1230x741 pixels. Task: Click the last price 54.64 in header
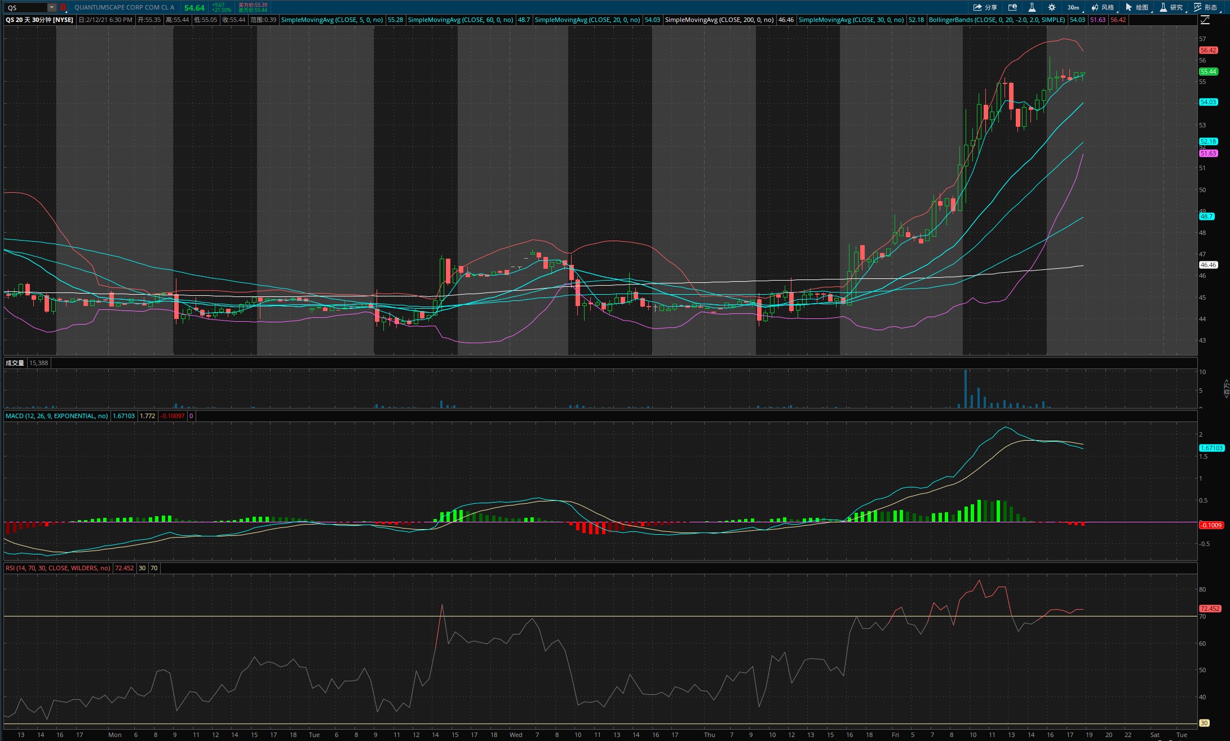click(194, 7)
